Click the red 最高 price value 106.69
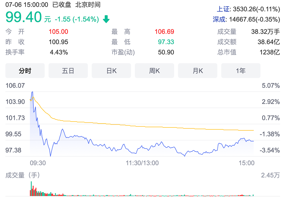 [x=164, y=32]
